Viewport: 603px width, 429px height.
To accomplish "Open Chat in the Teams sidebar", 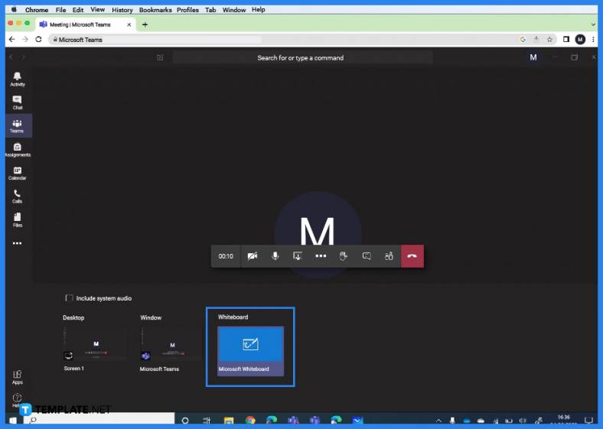I will [18, 102].
